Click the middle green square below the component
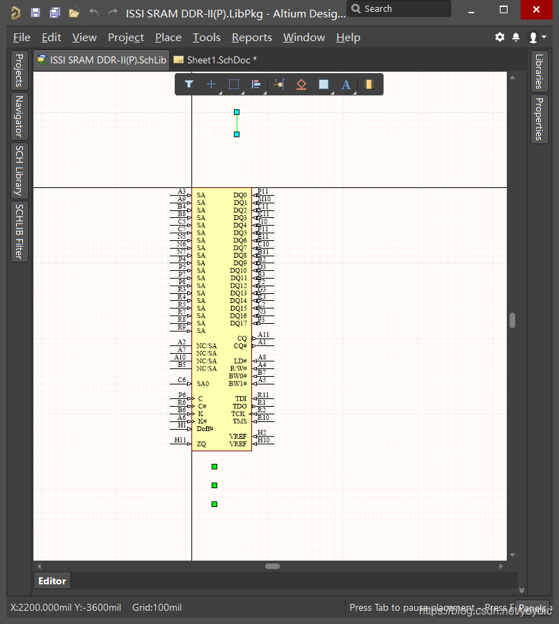 (x=214, y=485)
